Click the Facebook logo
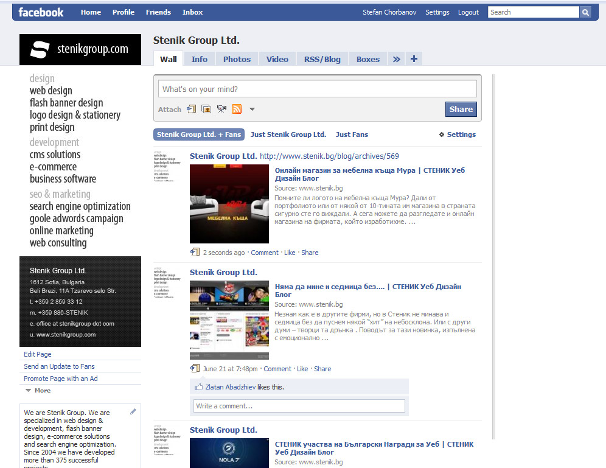Viewport: 606px width, 468px height. 41,12
